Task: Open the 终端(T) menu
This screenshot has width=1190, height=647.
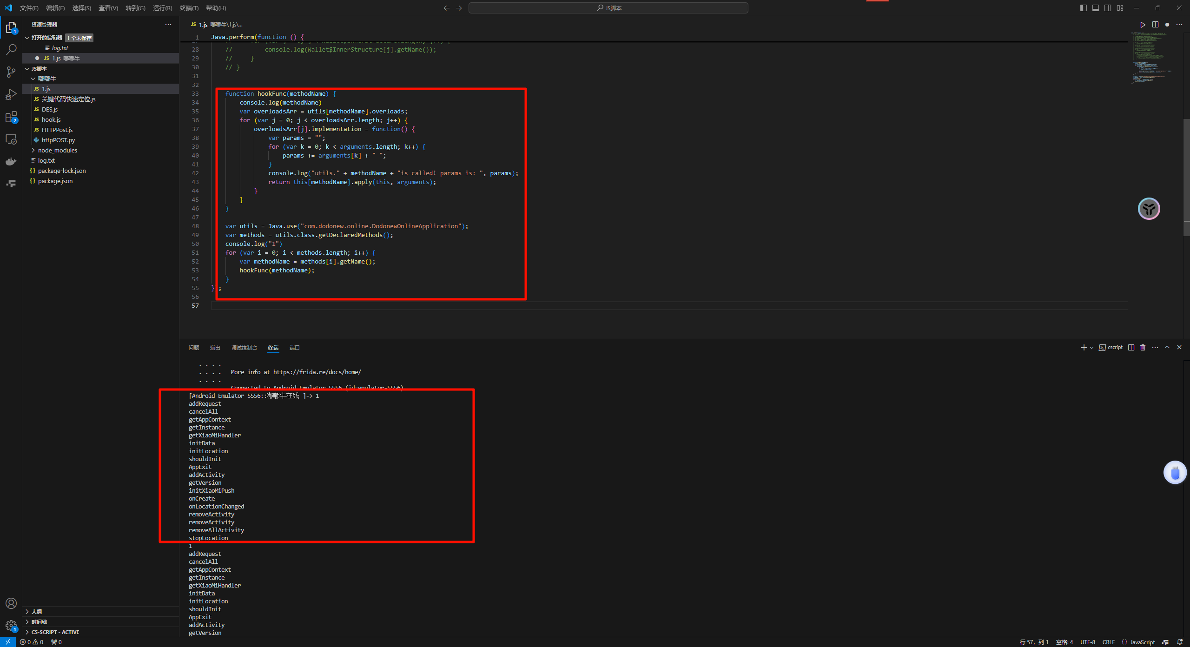Action: pyautogui.click(x=189, y=8)
